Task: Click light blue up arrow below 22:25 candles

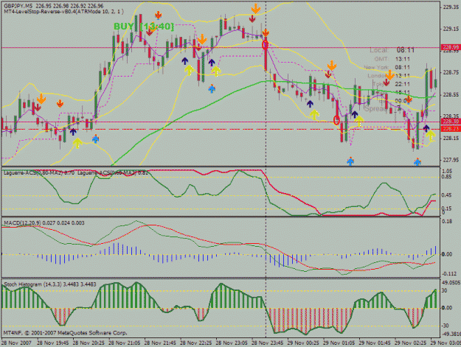Action: pyautogui.click(x=212, y=88)
